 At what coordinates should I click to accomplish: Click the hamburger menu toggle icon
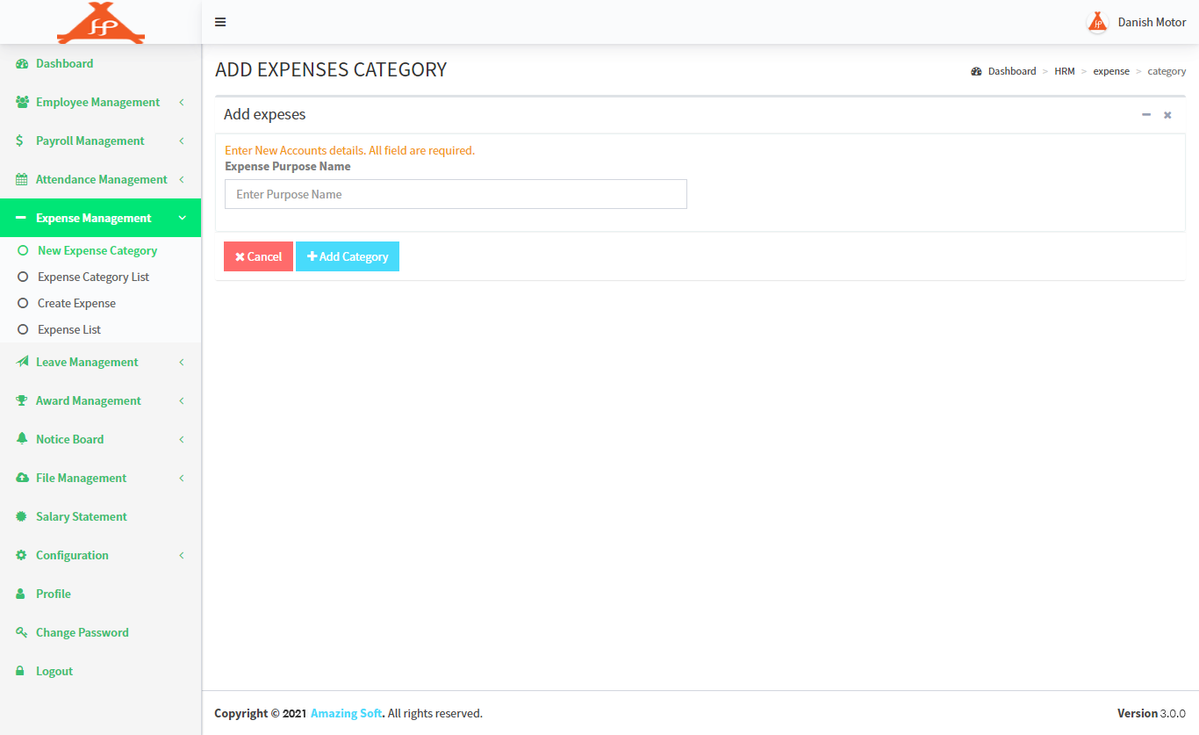[x=220, y=22]
